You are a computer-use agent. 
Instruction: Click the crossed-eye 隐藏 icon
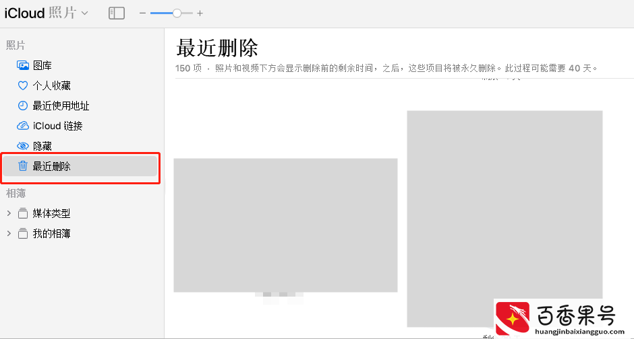pyautogui.click(x=23, y=145)
